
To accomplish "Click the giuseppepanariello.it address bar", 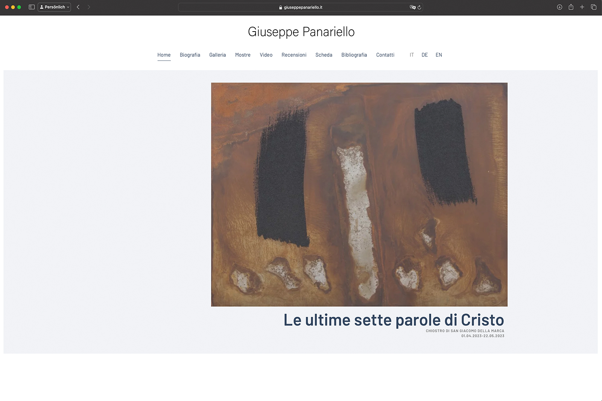I will [301, 7].
